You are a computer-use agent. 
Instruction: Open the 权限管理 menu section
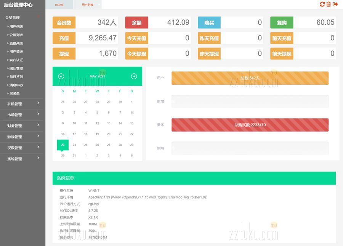22,148
